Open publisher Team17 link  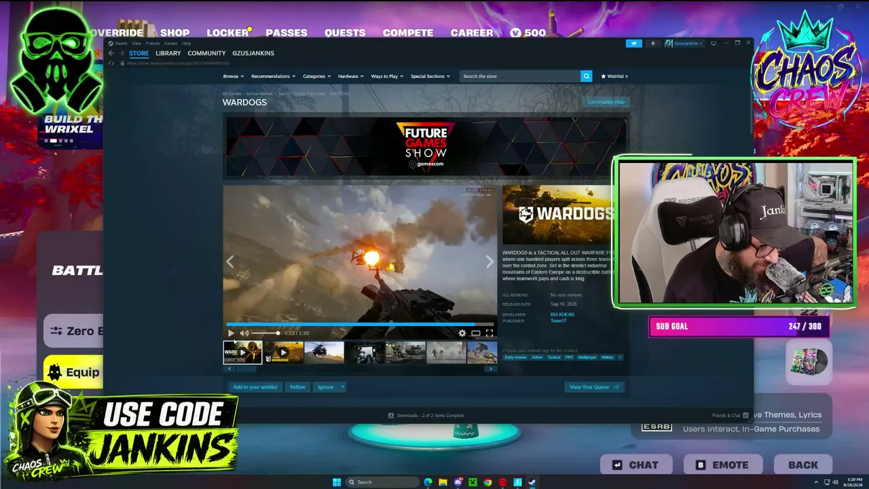pyautogui.click(x=558, y=321)
